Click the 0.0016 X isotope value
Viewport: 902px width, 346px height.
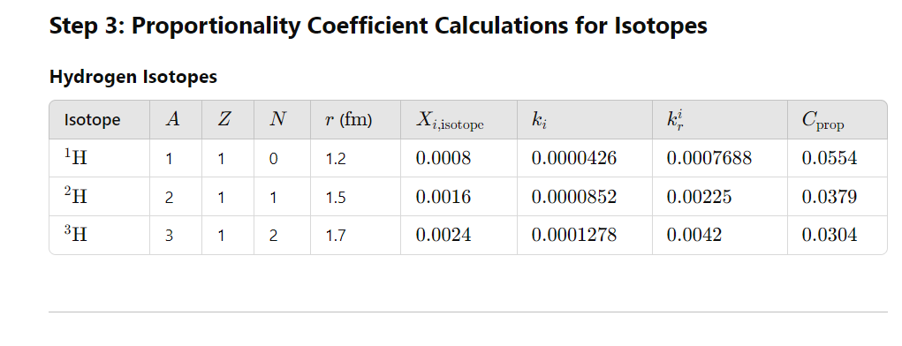tap(443, 197)
